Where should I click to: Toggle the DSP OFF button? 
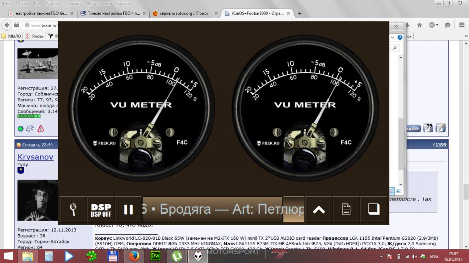[101, 210]
